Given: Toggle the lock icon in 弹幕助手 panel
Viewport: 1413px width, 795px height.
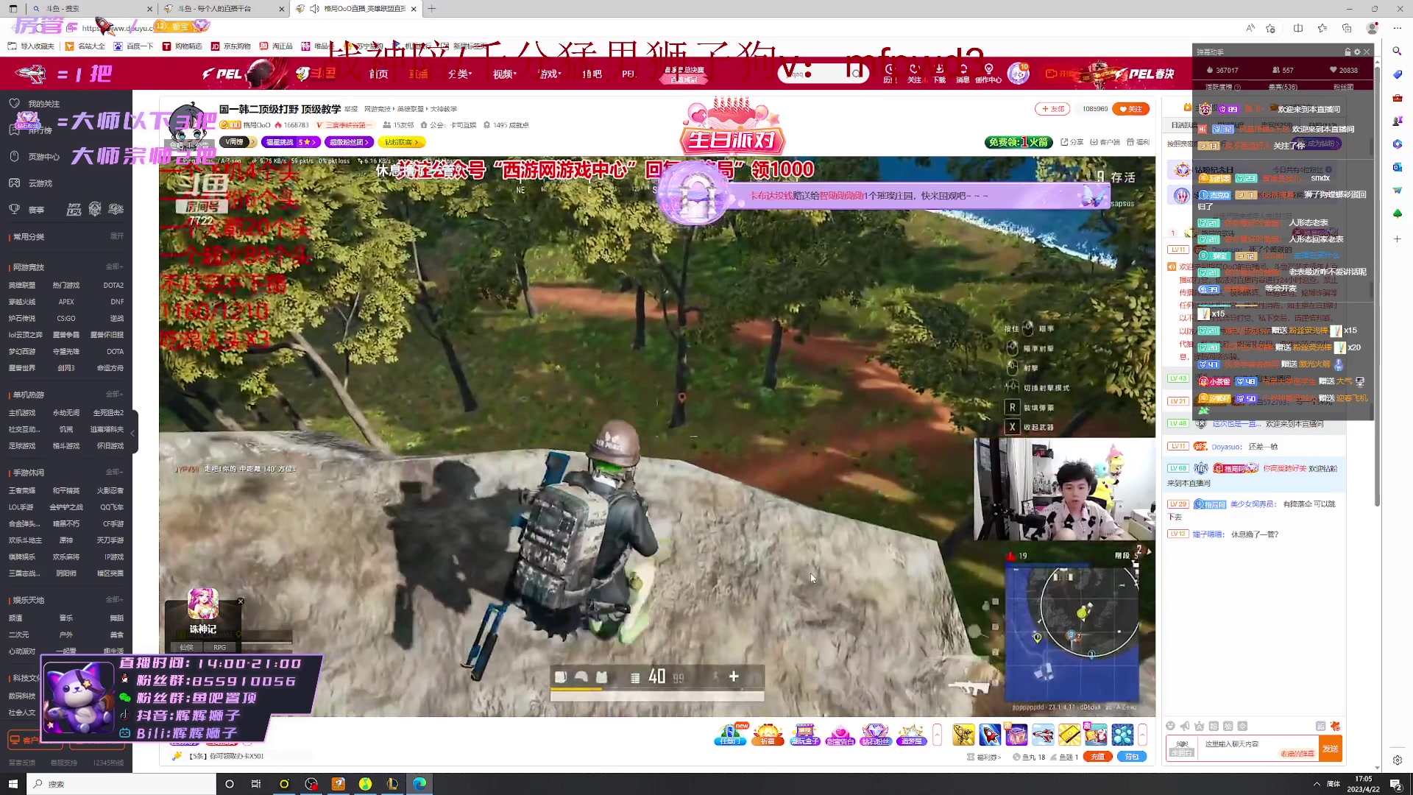Looking at the screenshot, I should pos(1348,52).
